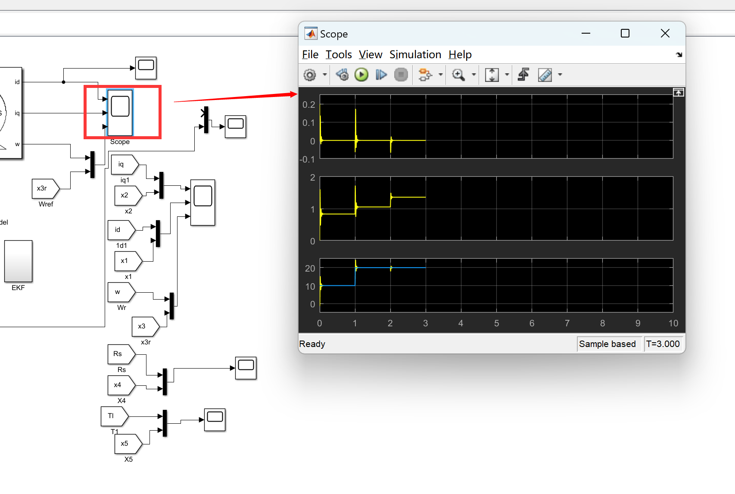735x494 pixels.
Task: Click the scale axes limits icon
Action: pos(492,75)
